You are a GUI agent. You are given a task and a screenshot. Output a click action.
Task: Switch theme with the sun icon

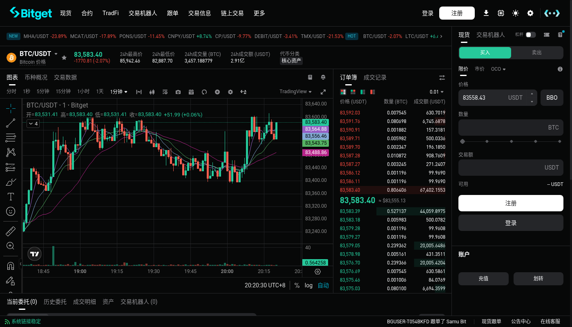(516, 13)
